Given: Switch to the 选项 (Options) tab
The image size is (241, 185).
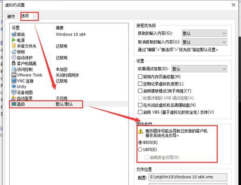Looking at the screenshot, I should click(x=25, y=16).
